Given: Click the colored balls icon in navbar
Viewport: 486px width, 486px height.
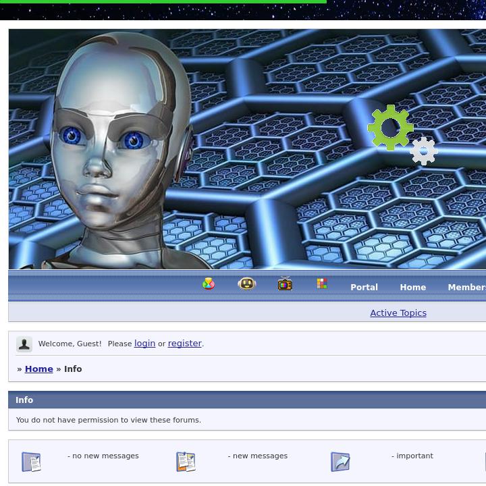Looking at the screenshot, I should [x=209, y=283].
